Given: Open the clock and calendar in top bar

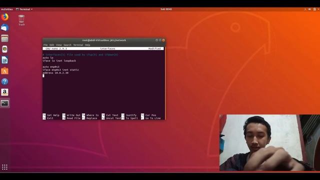Looking at the screenshot, I should point(166,9).
